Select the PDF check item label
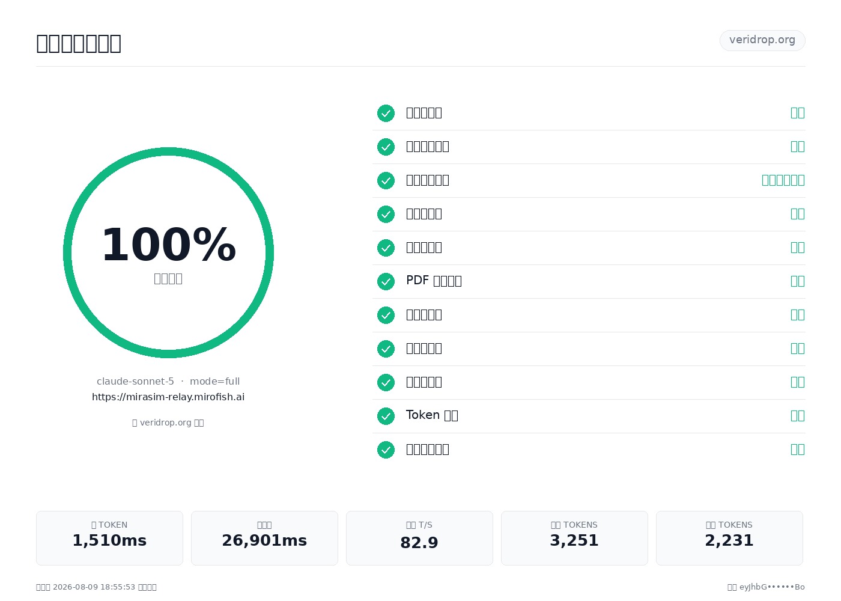Viewport: 841px width, 601px height. (x=434, y=281)
